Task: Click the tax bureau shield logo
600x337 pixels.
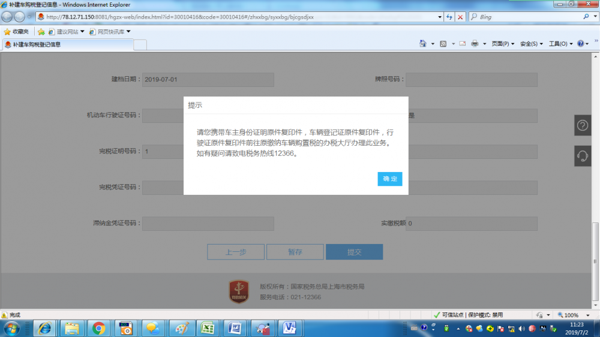Action: pyautogui.click(x=239, y=291)
